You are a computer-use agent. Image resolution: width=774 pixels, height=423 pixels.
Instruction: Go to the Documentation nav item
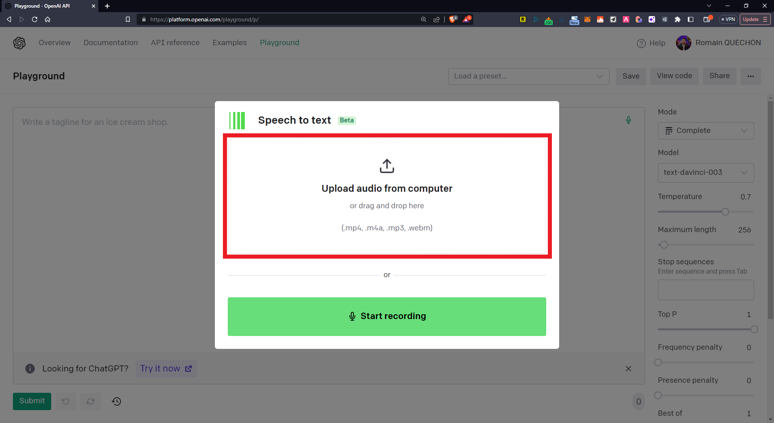point(110,43)
